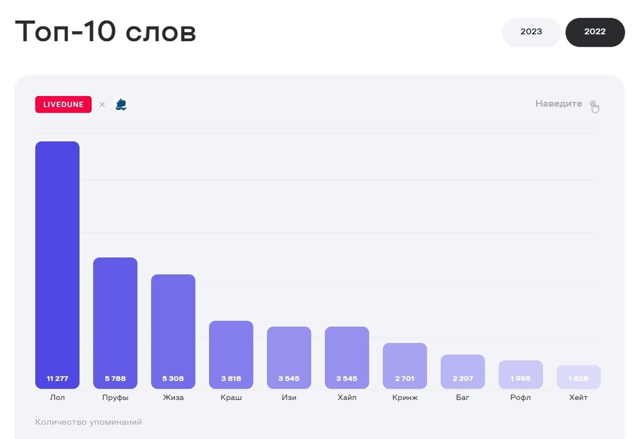
Task: Click the Лол bar with 11 277
Action: [57, 265]
